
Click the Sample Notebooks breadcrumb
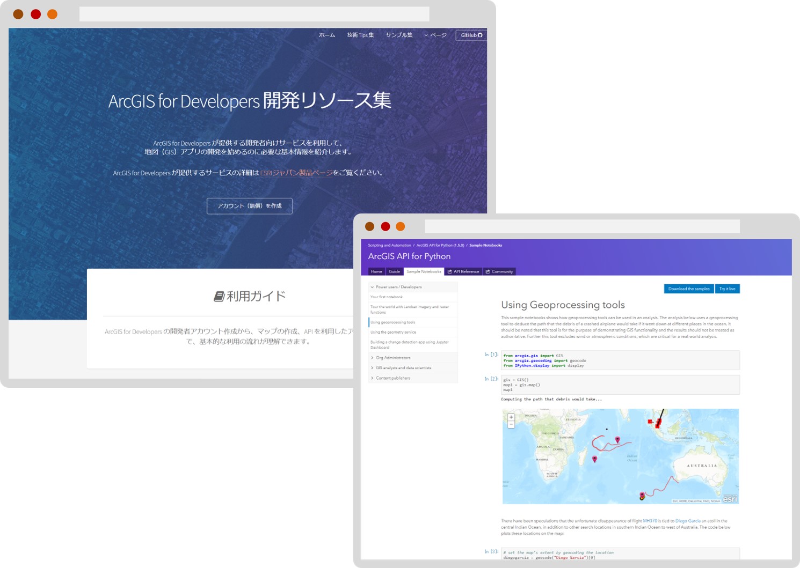tap(486, 245)
